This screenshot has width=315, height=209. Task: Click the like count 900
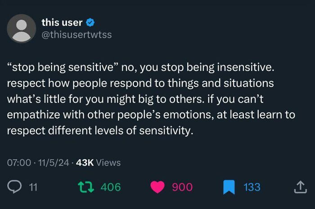click(x=182, y=187)
